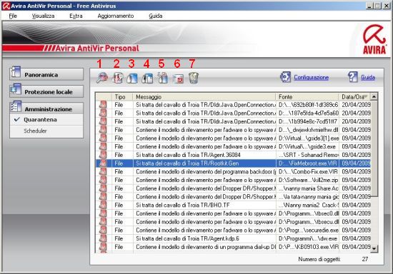Select the TR/BHO.TF message row

(x=233, y=205)
